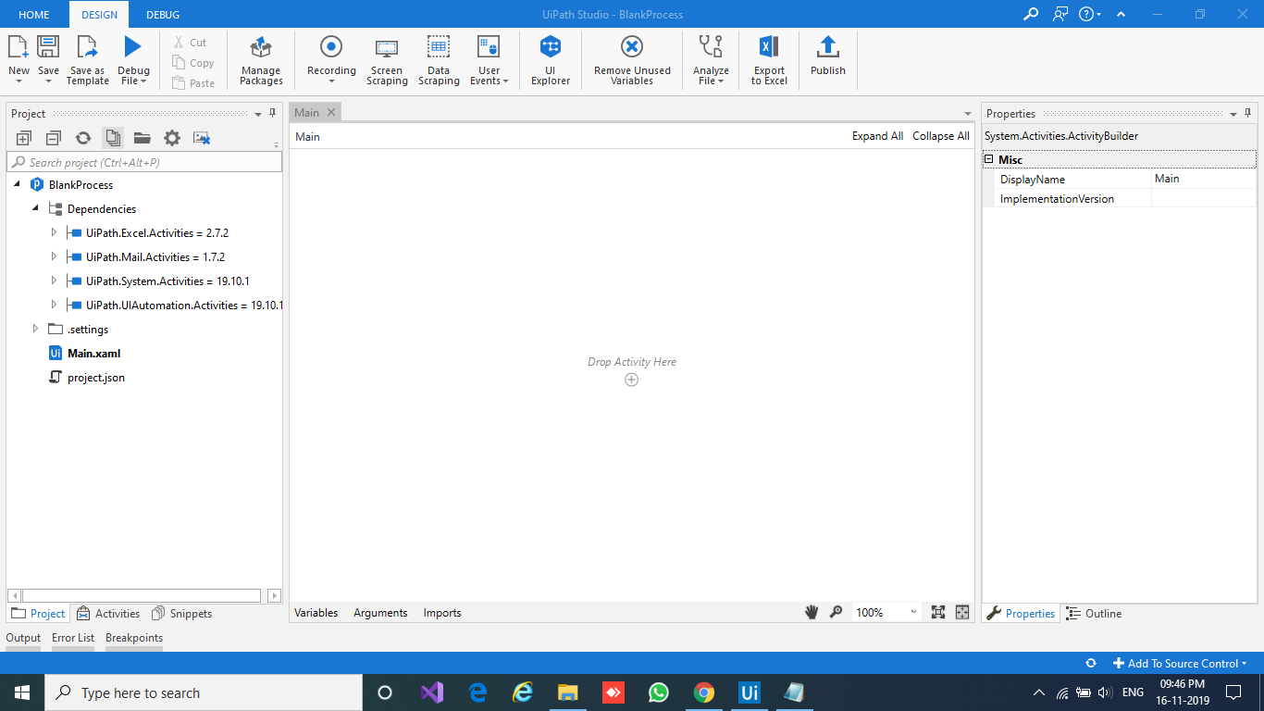Screen dimensions: 1264x711
Task: Click the New file ribbon button
Action: 19,59
